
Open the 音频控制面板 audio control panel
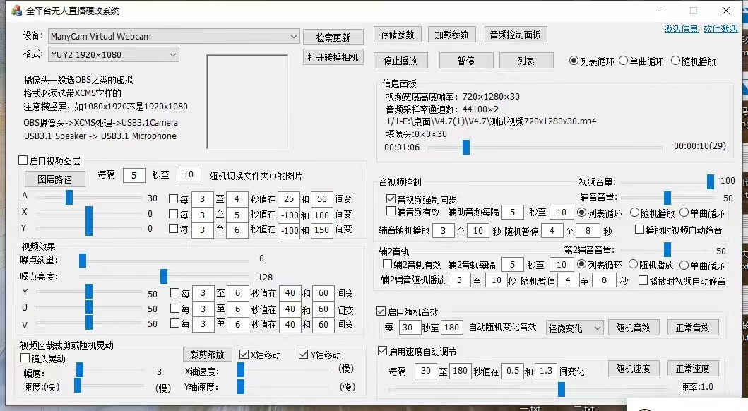click(516, 33)
